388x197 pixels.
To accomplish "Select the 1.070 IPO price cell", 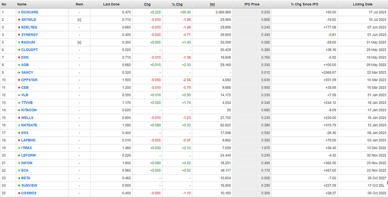I will 266,148.
